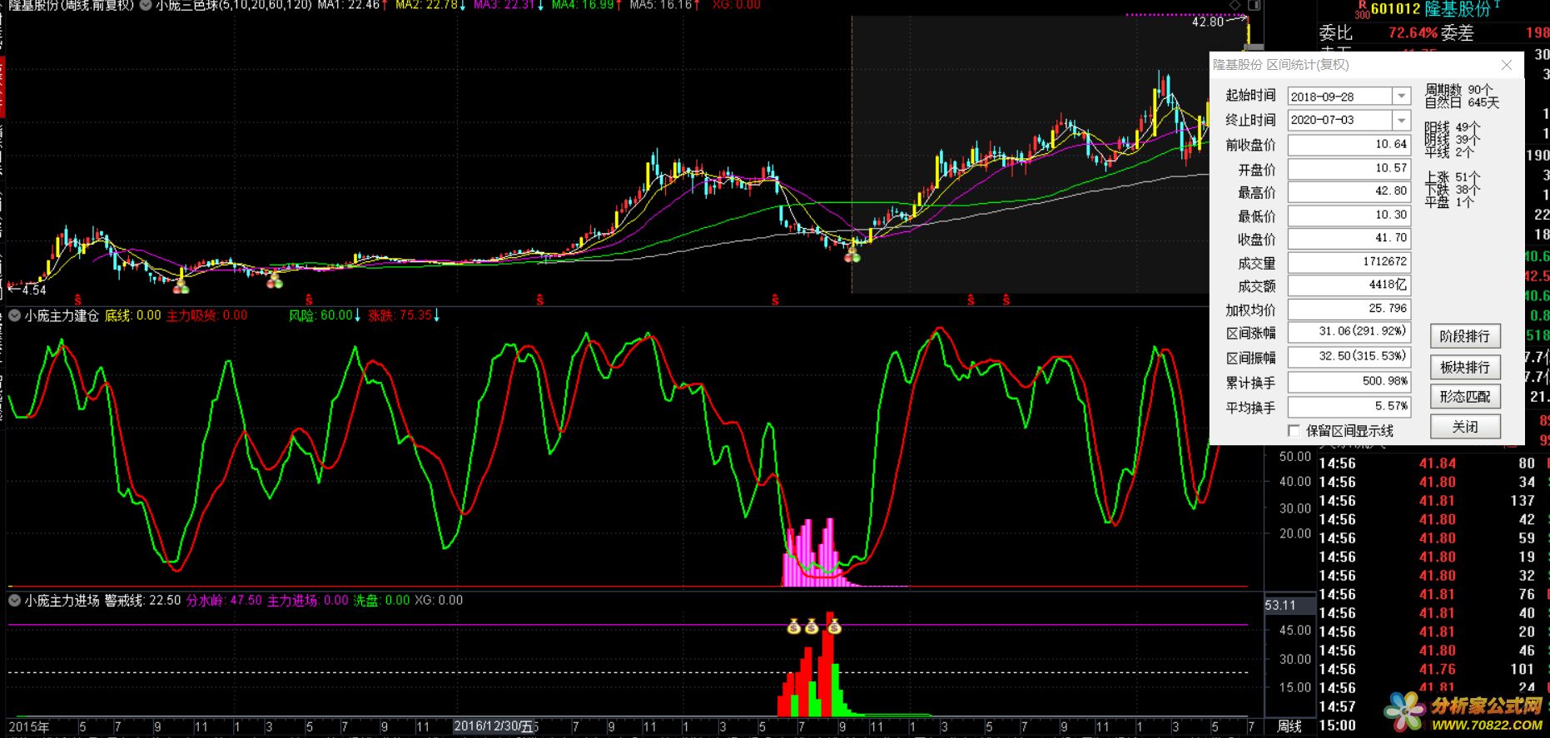The image size is (1550, 738).
Task: Click the 板块排行 button
Action: (1465, 367)
